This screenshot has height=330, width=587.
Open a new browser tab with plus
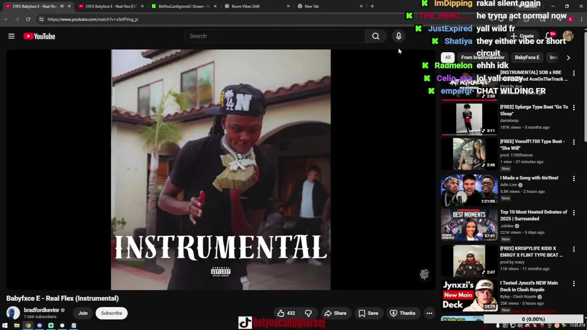pyautogui.click(x=372, y=6)
